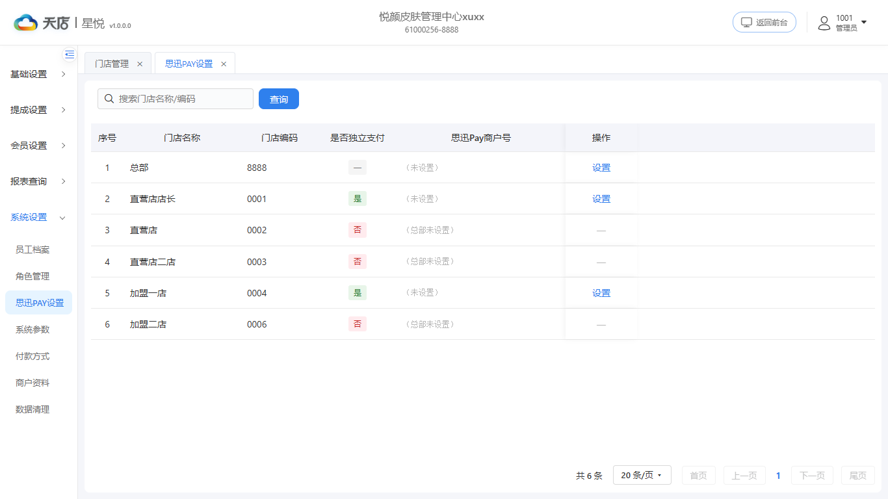Click the 首页 pagination button
Image resolution: width=888 pixels, height=499 pixels.
click(699, 475)
